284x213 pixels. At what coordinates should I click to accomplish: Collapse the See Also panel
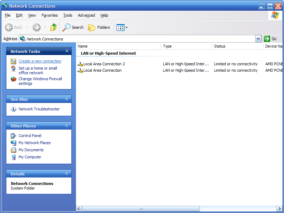pos(67,99)
